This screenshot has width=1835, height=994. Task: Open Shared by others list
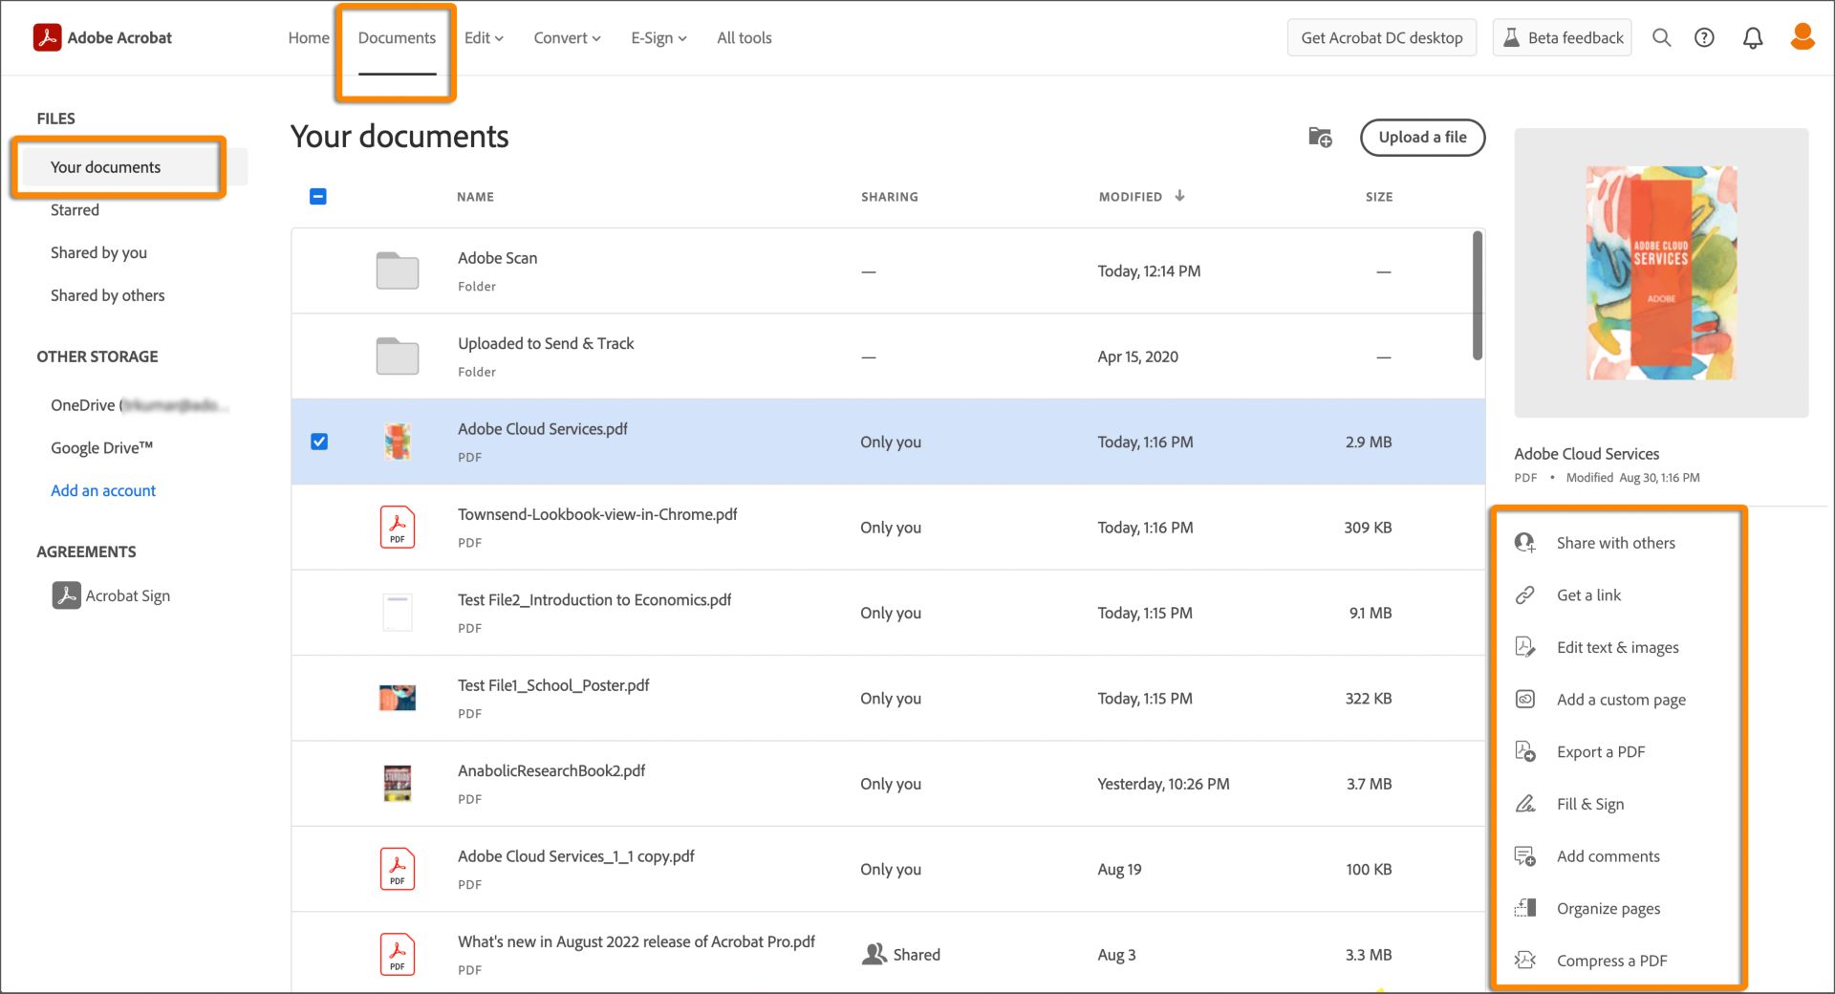(x=107, y=295)
